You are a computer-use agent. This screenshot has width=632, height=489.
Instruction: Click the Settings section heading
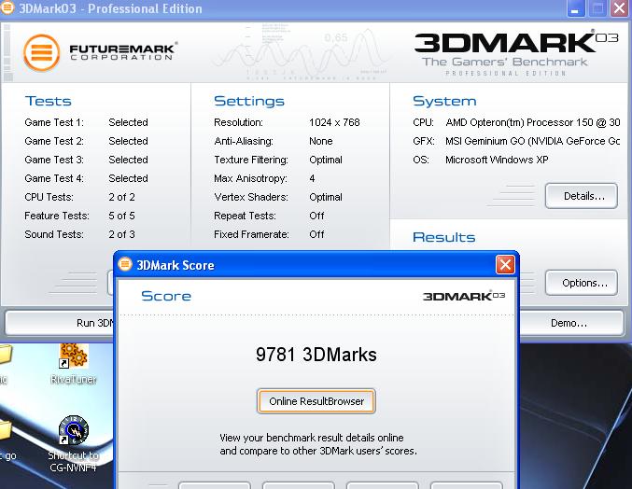(x=249, y=101)
